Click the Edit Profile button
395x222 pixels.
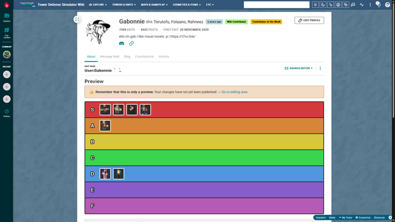(309, 20)
